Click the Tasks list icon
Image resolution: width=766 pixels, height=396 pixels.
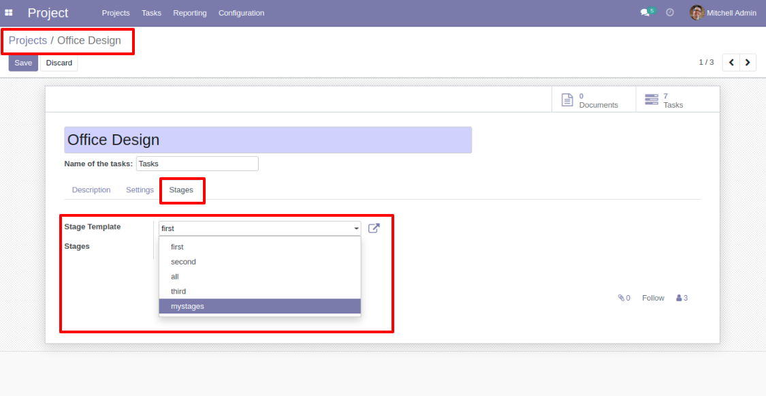click(651, 100)
